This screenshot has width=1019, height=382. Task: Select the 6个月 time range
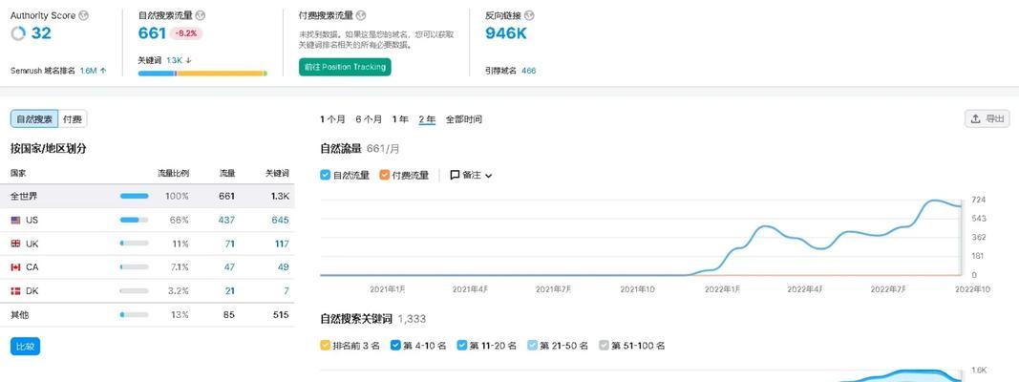[x=369, y=119]
